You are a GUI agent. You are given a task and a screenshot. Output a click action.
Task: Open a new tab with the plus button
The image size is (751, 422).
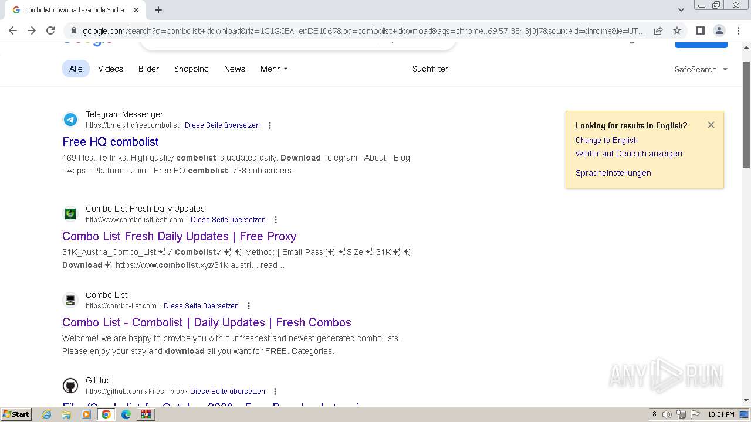tap(158, 10)
